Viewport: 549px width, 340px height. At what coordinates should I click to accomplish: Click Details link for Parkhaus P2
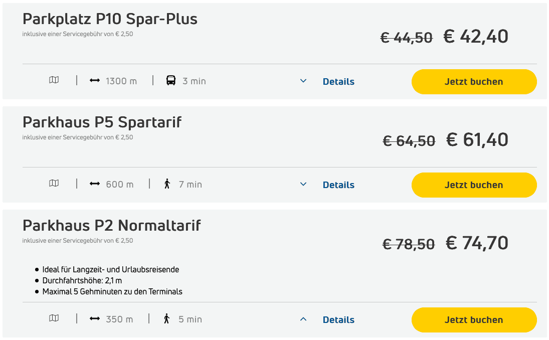click(x=338, y=320)
